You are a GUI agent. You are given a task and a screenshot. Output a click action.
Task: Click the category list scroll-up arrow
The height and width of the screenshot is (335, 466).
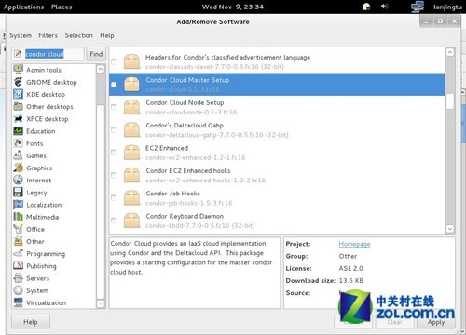101,69
